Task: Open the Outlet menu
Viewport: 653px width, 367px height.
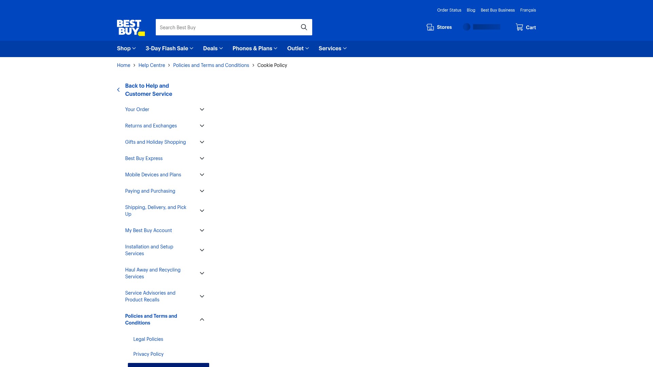Action: tap(298, 49)
